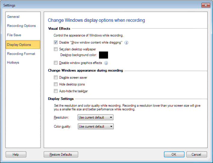This screenshot has width=213, height=163.
Task: Switch to the General settings page
Action: 13,17
